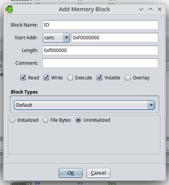The height and width of the screenshot is (185, 169).
Task: Confirm with the OK button
Action: 71,173
